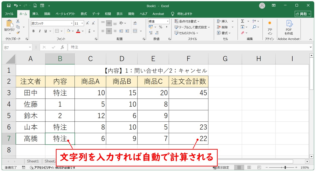Click the font color red A swatch
This screenshot has width=316, height=172.
[78, 31]
